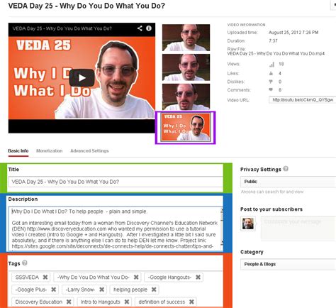Viewport: 336px width, 308px height.
Task: Remove the definition of success tag
Action: [191, 302]
